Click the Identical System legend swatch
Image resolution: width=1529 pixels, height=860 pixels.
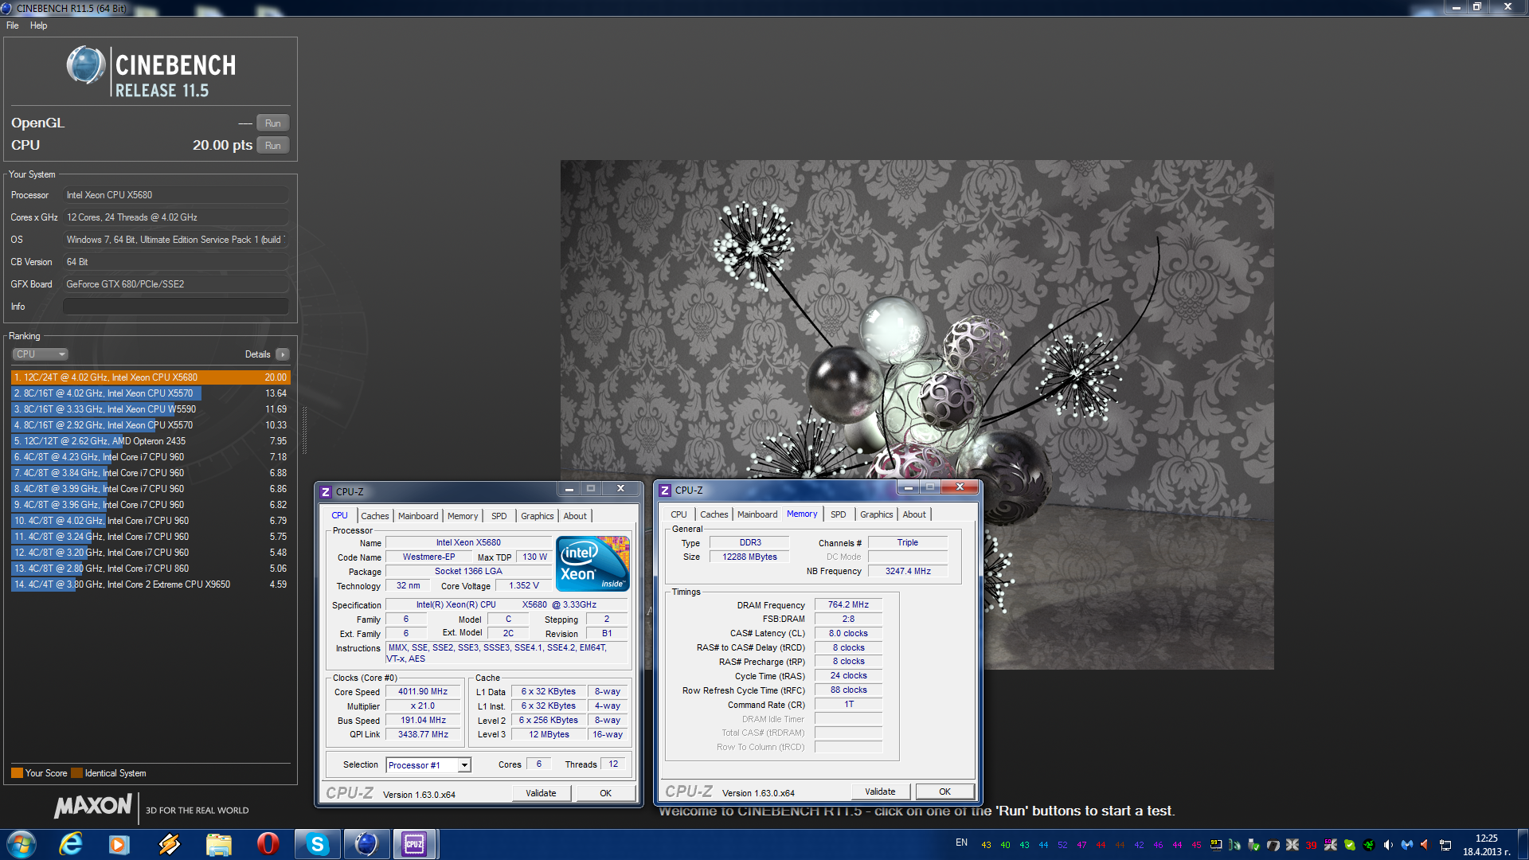click(x=76, y=773)
